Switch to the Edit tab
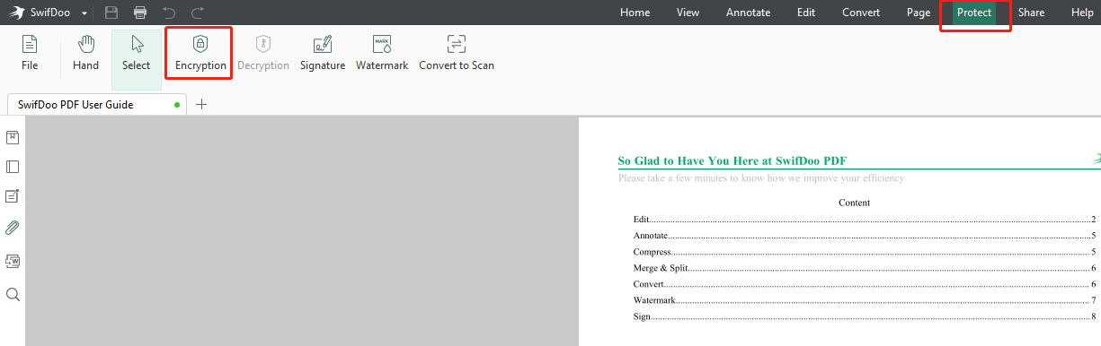Viewport: 1101px width, 346px height. [806, 13]
